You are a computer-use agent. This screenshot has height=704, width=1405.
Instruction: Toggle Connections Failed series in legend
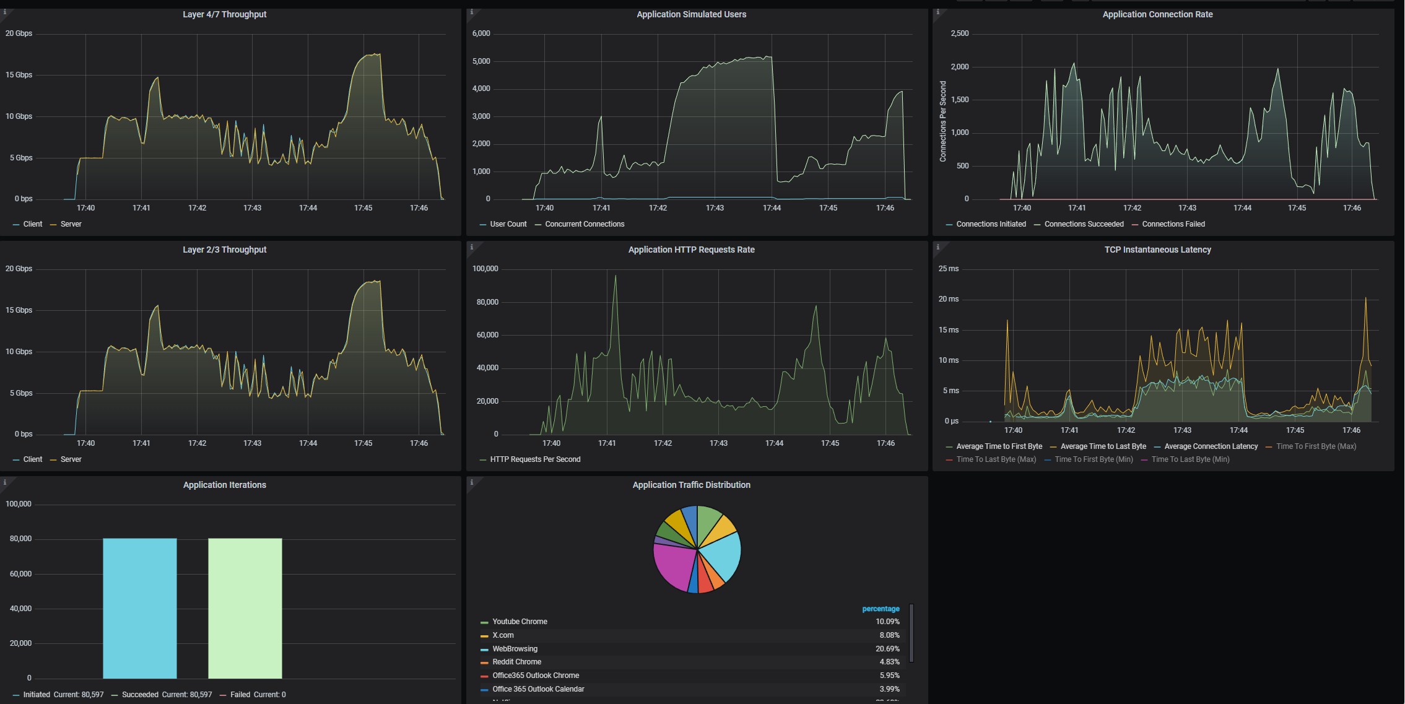coord(1173,224)
